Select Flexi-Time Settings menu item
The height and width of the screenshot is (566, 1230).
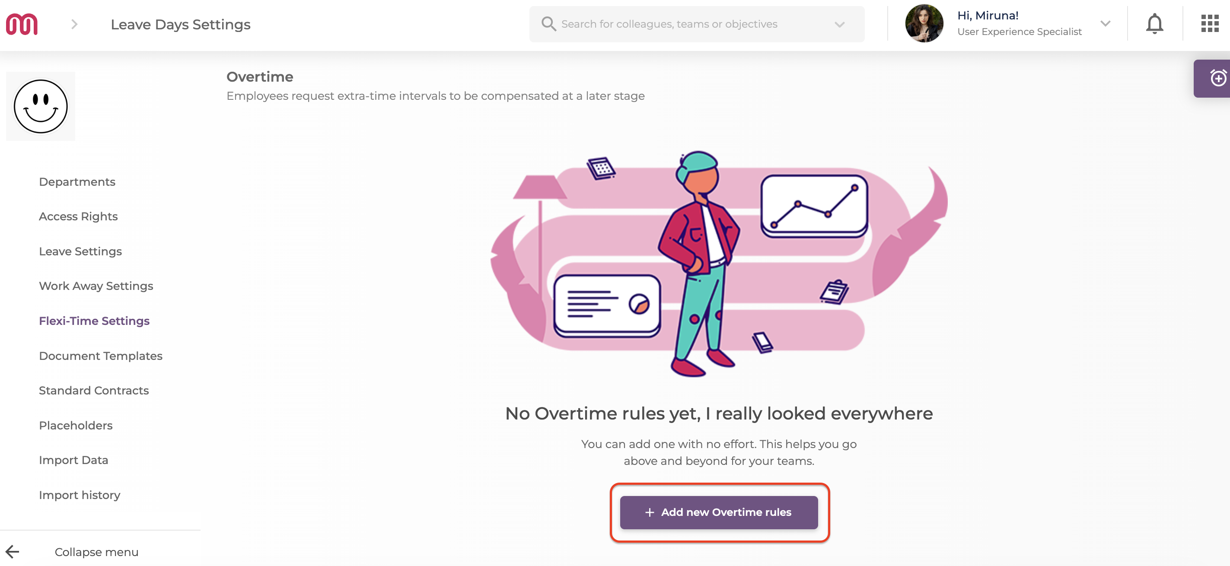[94, 321]
